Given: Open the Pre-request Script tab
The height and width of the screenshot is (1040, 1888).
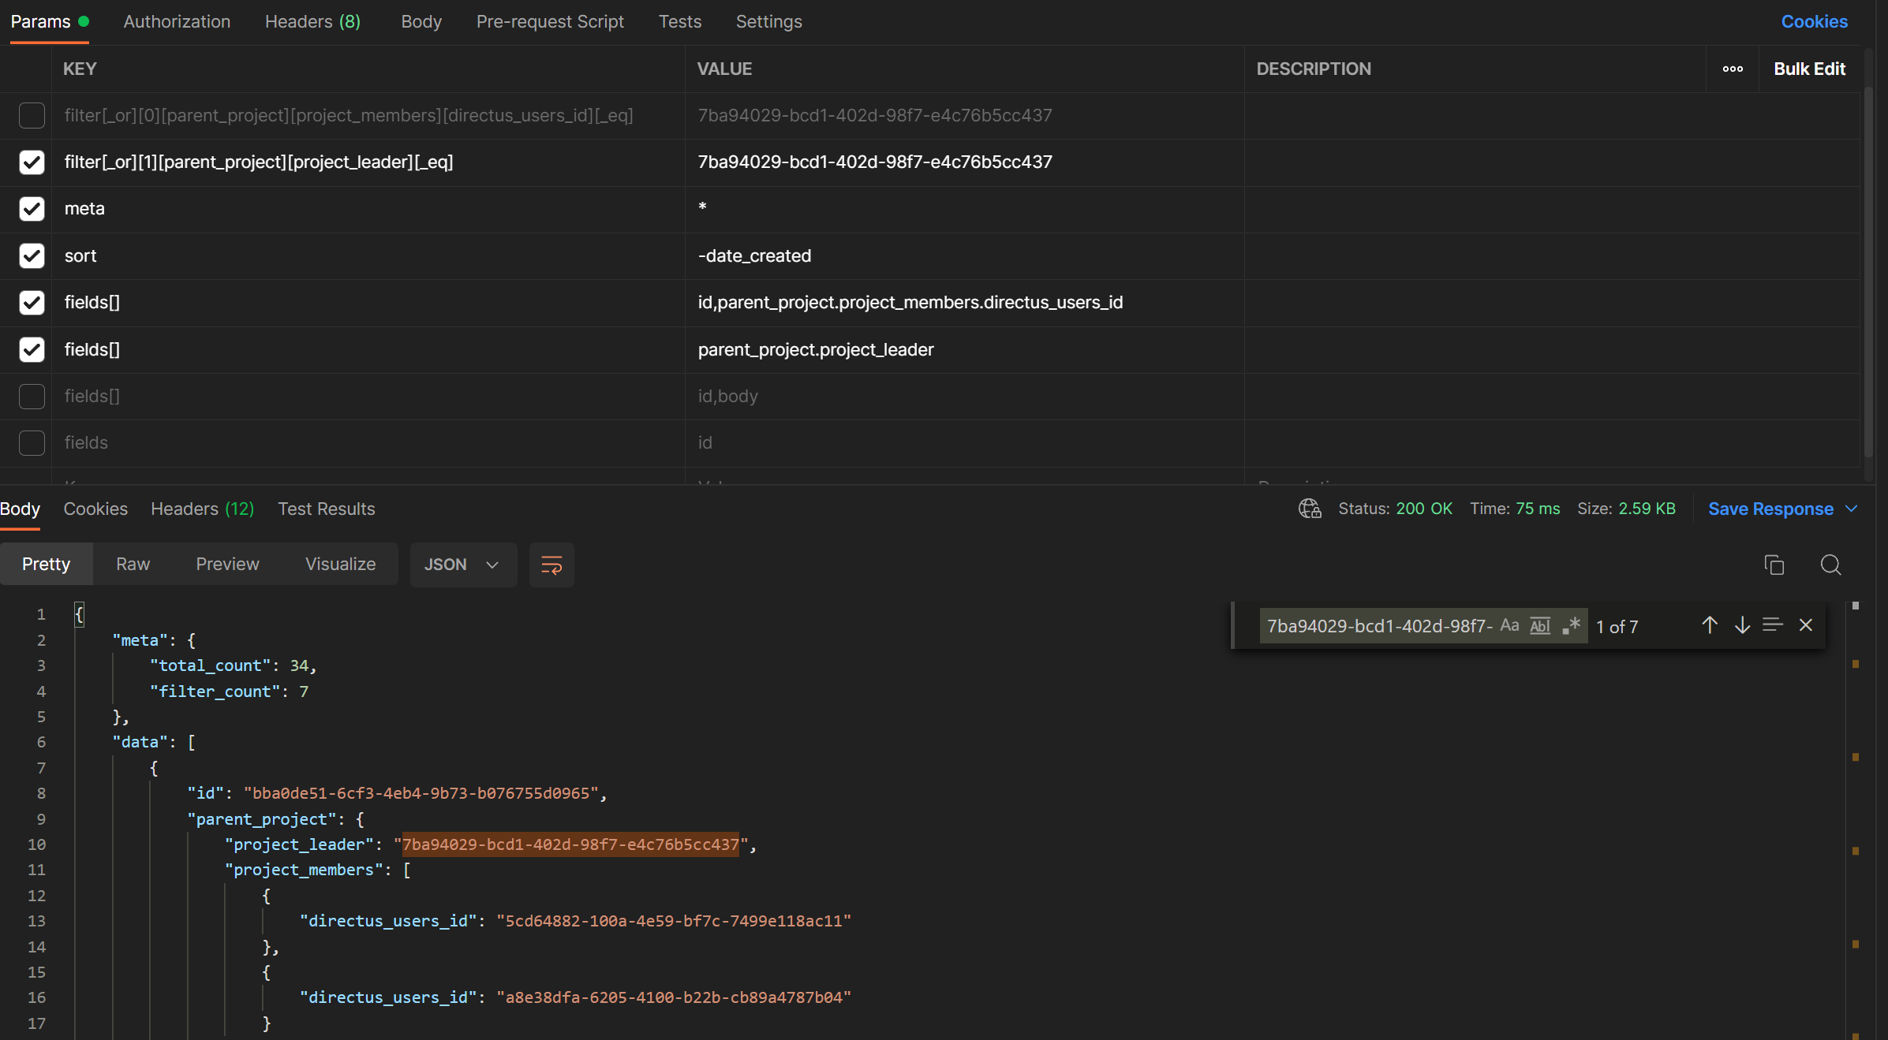Looking at the screenshot, I should coord(550,21).
